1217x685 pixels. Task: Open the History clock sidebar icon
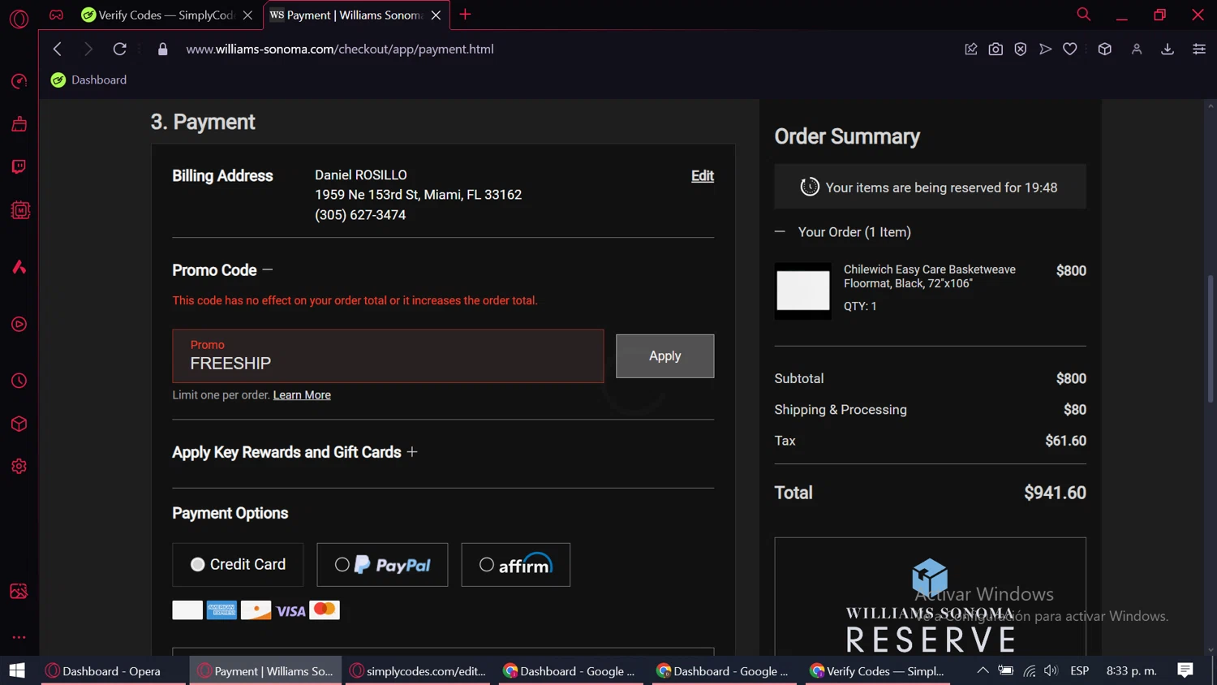click(x=19, y=381)
